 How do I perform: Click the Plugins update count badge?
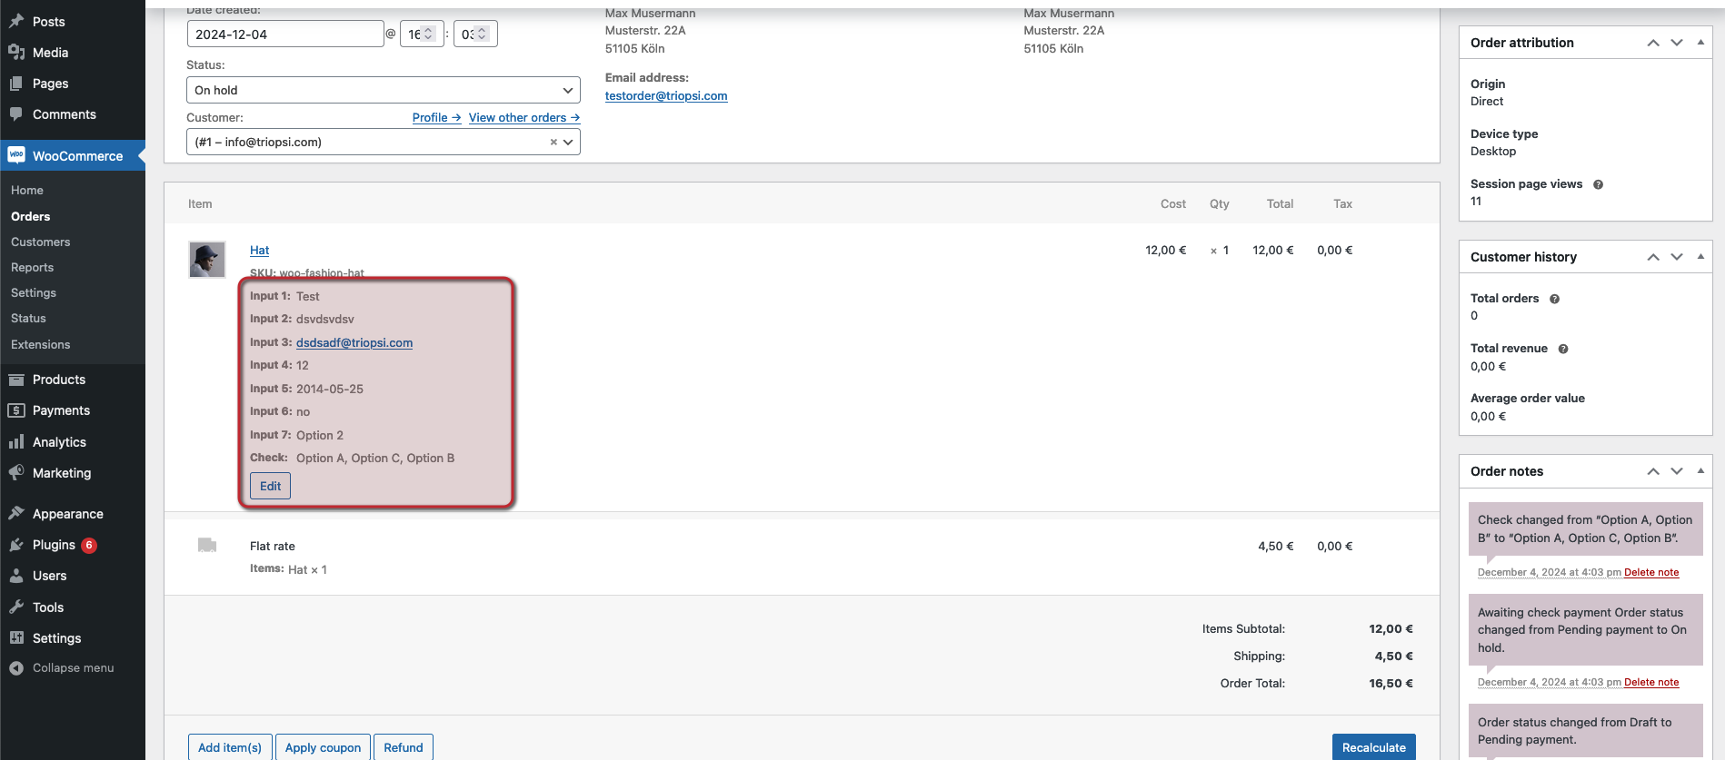pyautogui.click(x=89, y=545)
